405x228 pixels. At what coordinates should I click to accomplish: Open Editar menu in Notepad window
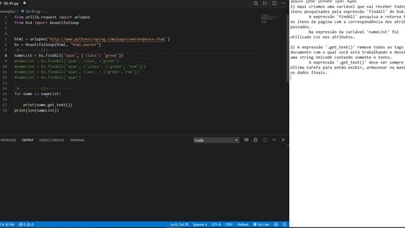(311, 1)
